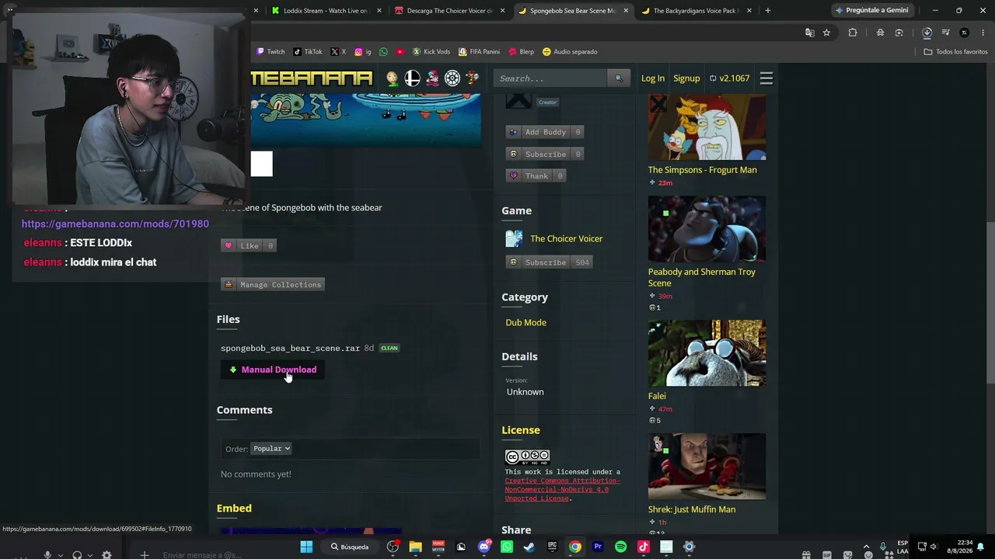Open Steam from the taskbar
995x559 pixels.
[529, 547]
